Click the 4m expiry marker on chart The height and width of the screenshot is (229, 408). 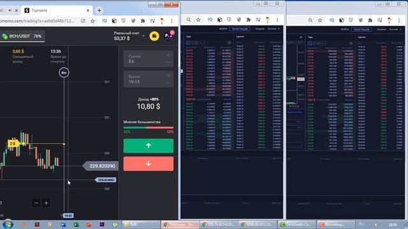[x=64, y=73]
